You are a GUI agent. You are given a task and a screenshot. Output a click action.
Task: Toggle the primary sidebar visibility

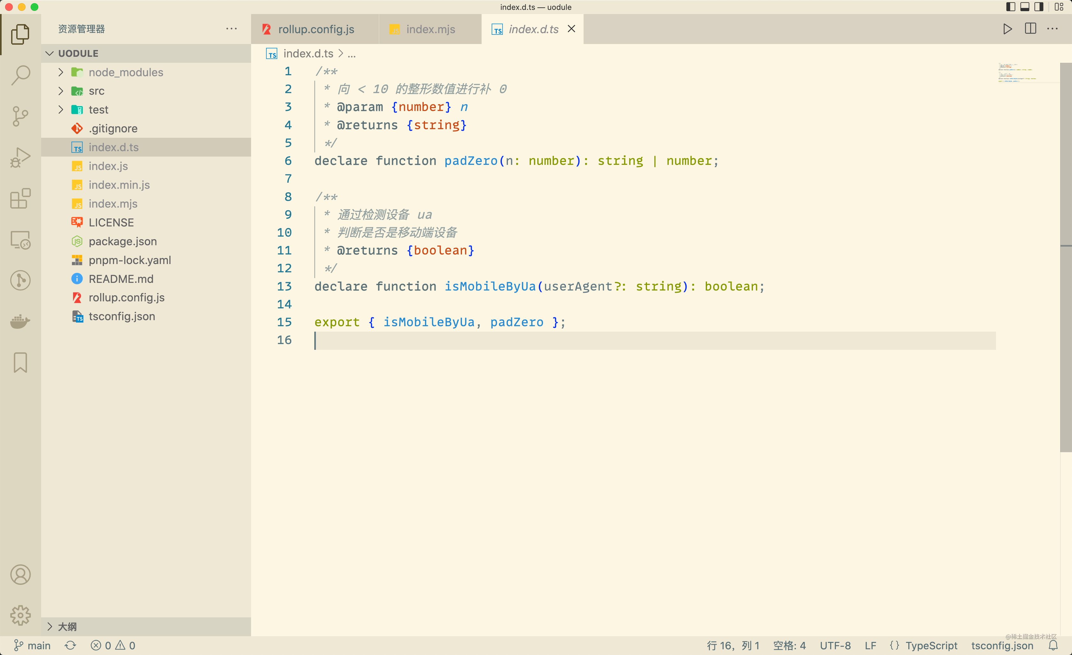pos(1011,7)
